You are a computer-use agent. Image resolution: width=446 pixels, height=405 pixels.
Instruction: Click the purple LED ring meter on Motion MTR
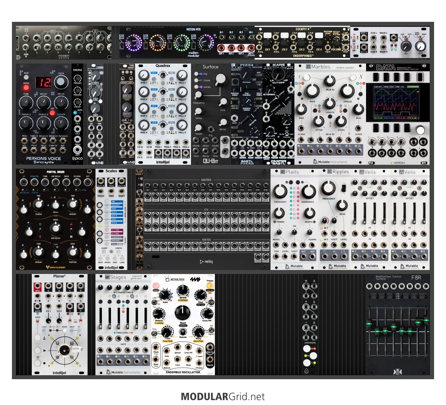(133, 43)
